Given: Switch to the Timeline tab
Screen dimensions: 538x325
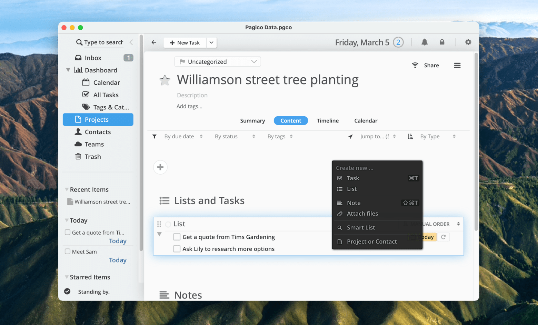Looking at the screenshot, I should click(328, 121).
